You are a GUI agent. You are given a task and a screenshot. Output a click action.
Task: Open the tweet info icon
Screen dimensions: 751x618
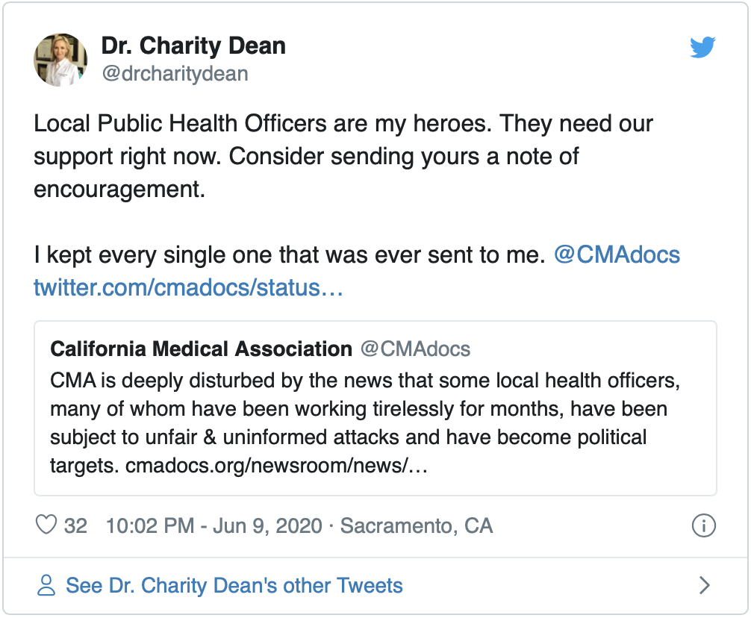[x=704, y=525]
